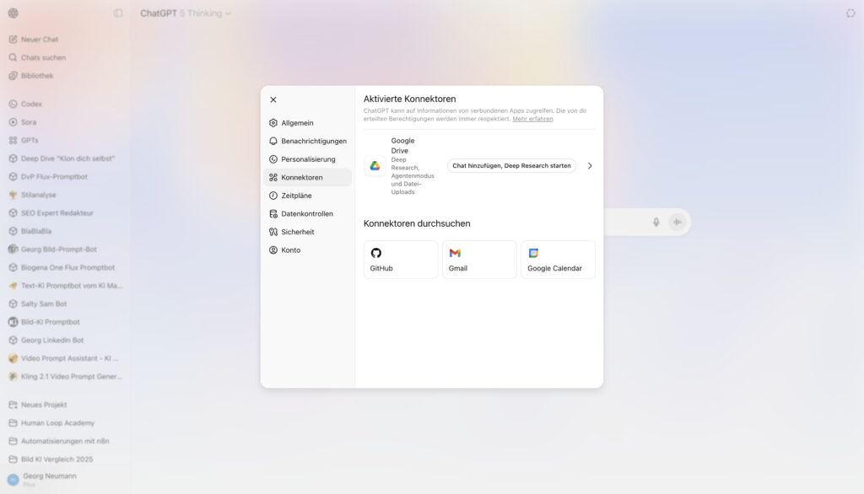Image resolution: width=864 pixels, height=494 pixels.
Task: Click the Zeitpläne clock icon
Action: (x=273, y=196)
